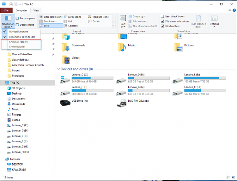Open the Help question mark icon
This screenshot has width=237, height=181.
(234, 10)
